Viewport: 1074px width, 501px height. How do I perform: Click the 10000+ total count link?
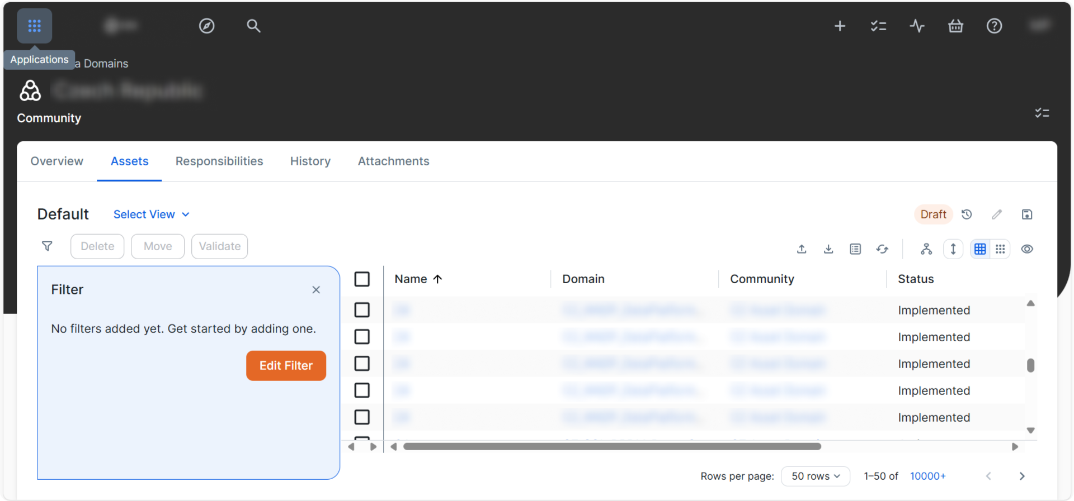click(927, 476)
